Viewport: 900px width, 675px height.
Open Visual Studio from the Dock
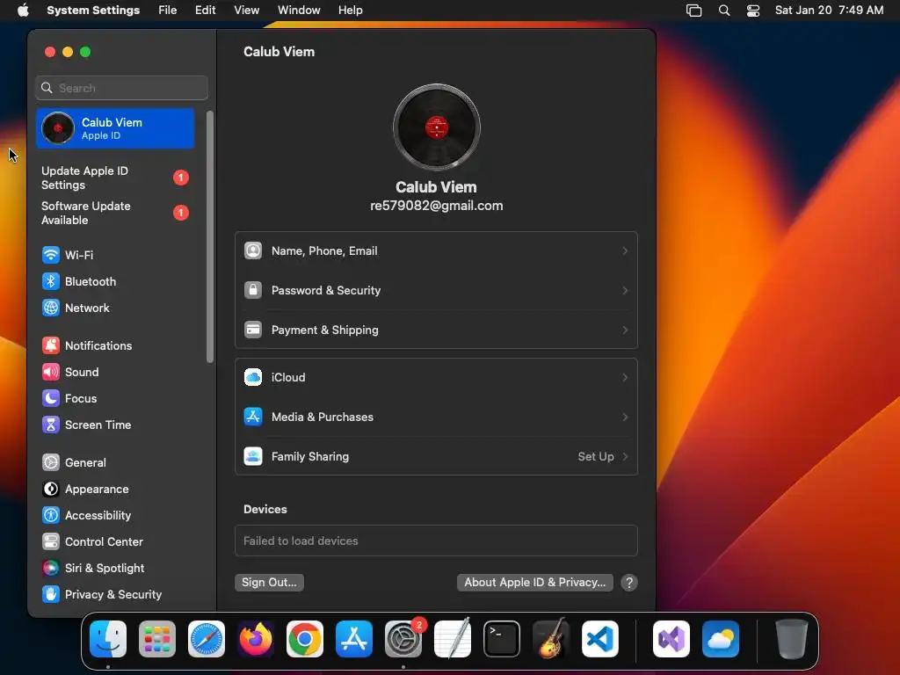coord(671,639)
